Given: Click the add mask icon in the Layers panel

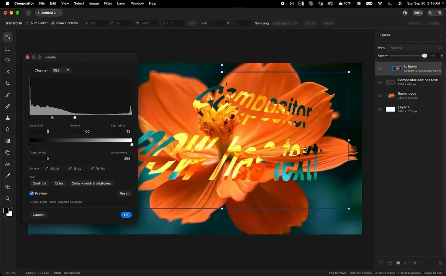Looking at the screenshot, I should 398,263.
